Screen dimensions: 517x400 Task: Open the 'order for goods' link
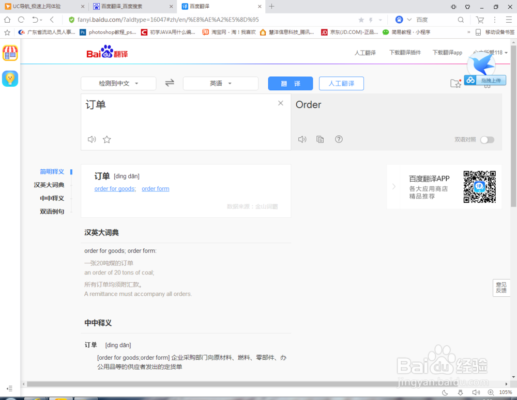113,188
